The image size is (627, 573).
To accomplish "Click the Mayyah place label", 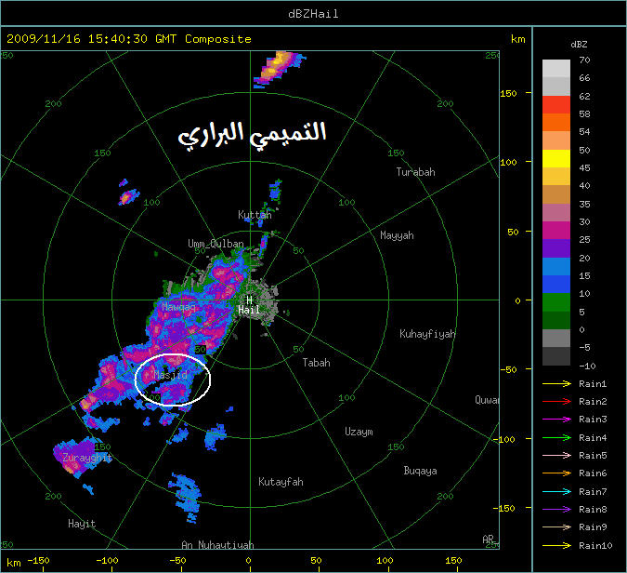I will tap(397, 235).
